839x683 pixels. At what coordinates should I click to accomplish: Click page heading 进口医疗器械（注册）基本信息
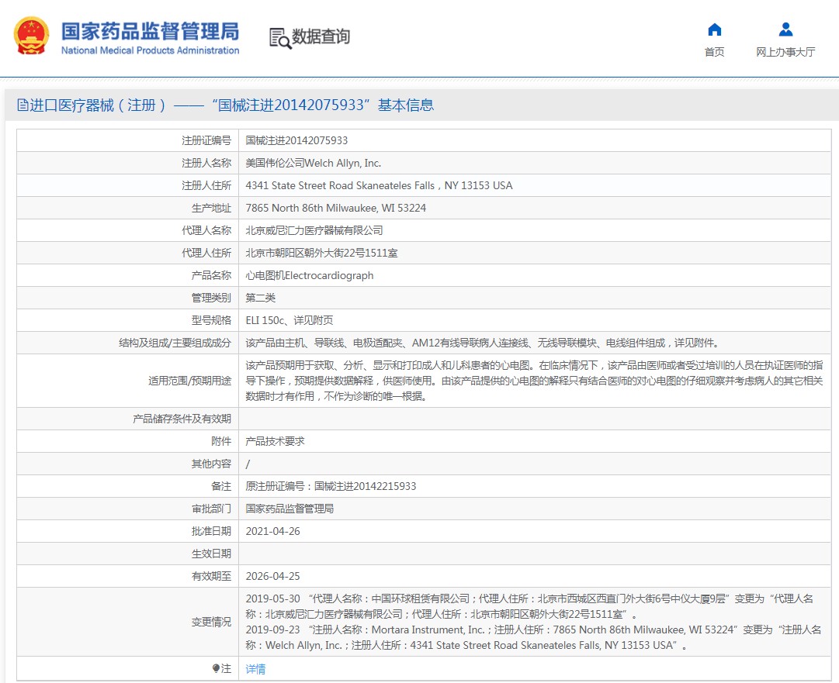(232, 105)
